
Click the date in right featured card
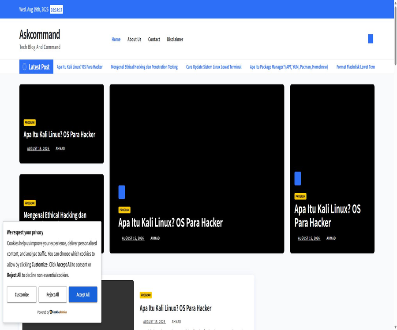(x=309, y=238)
